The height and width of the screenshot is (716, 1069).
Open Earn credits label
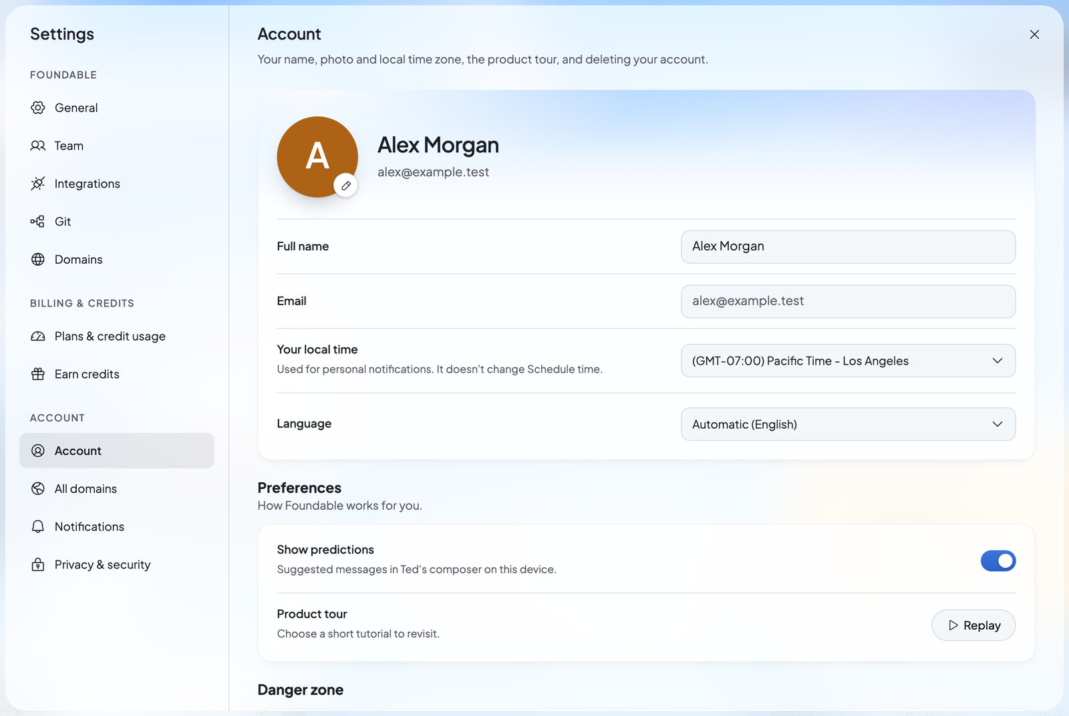point(87,374)
